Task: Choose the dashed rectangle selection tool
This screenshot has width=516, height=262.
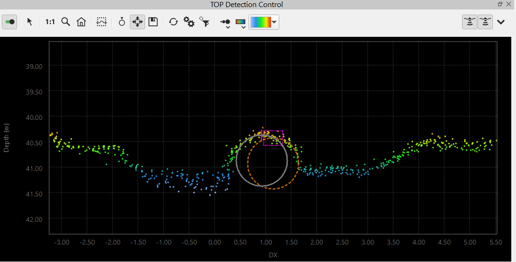Action: tap(101, 22)
